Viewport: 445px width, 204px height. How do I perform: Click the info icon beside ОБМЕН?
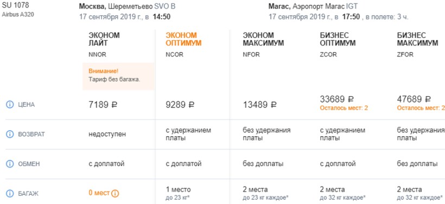tap(10, 164)
